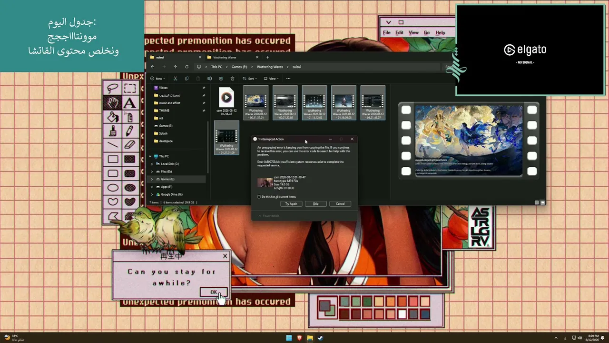Expand the Apps (F:) node
Viewport: 609px width, 343px height.
pyautogui.click(x=152, y=187)
